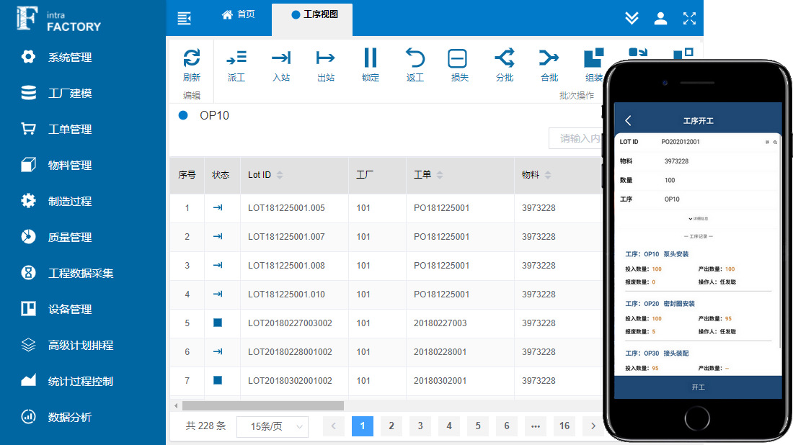
Task: Click the 锁定 lock icon
Action: [371, 58]
